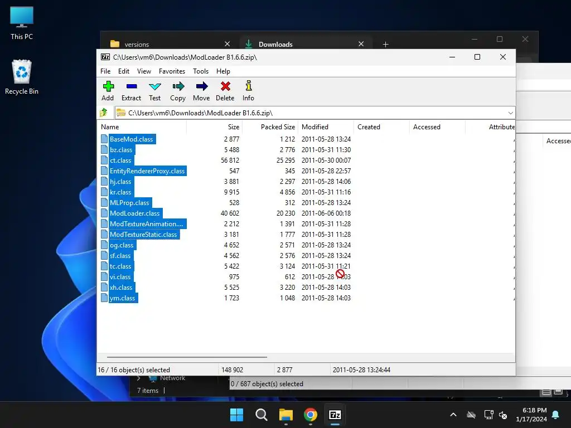The width and height of the screenshot is (571, 428).
Task: Click the Test archive icon
Action: tap(155, 86)
